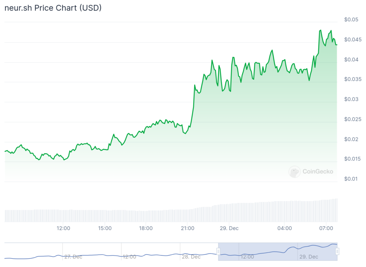Click the right range navigator handle
Screen dimensions: 366x267
(x=337, y=252)
